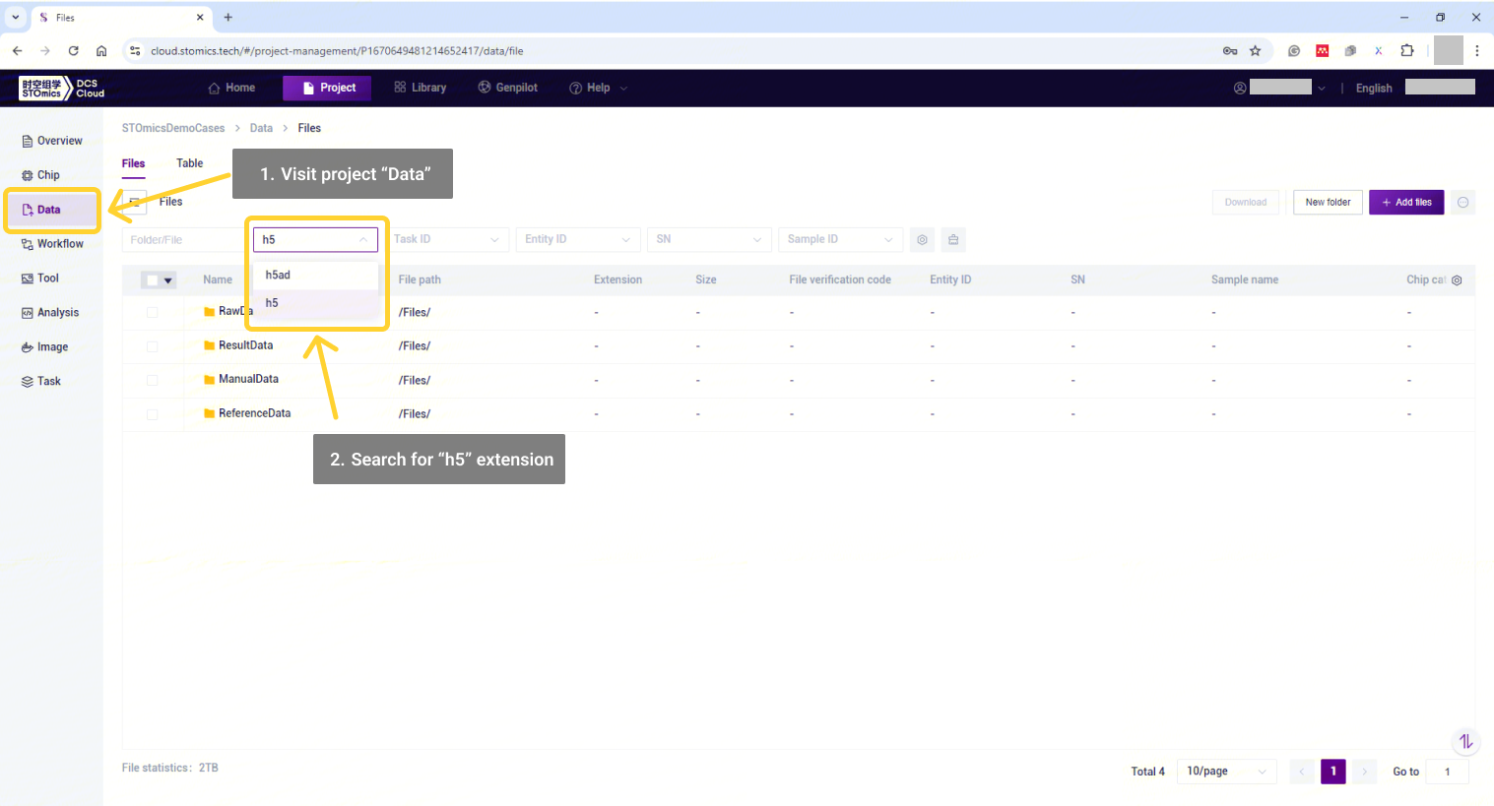Click the Folder/File search input
The image size is (1494, 806).
point(182,240)
